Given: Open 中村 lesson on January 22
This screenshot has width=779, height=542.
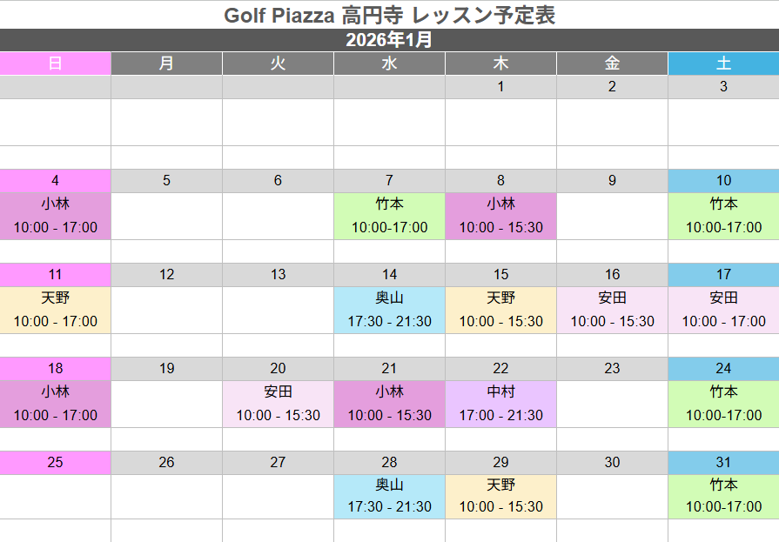Looking at the screenshot, I should [500, 404].
